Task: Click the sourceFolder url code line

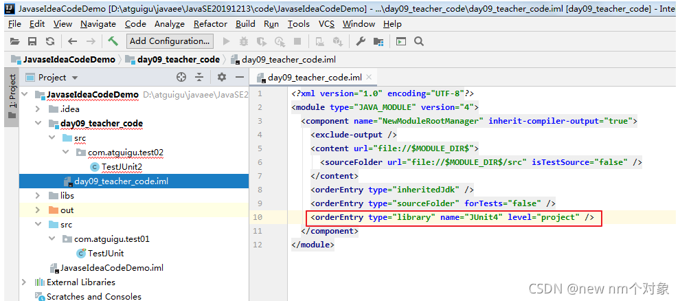Action: tap(481, 162)
